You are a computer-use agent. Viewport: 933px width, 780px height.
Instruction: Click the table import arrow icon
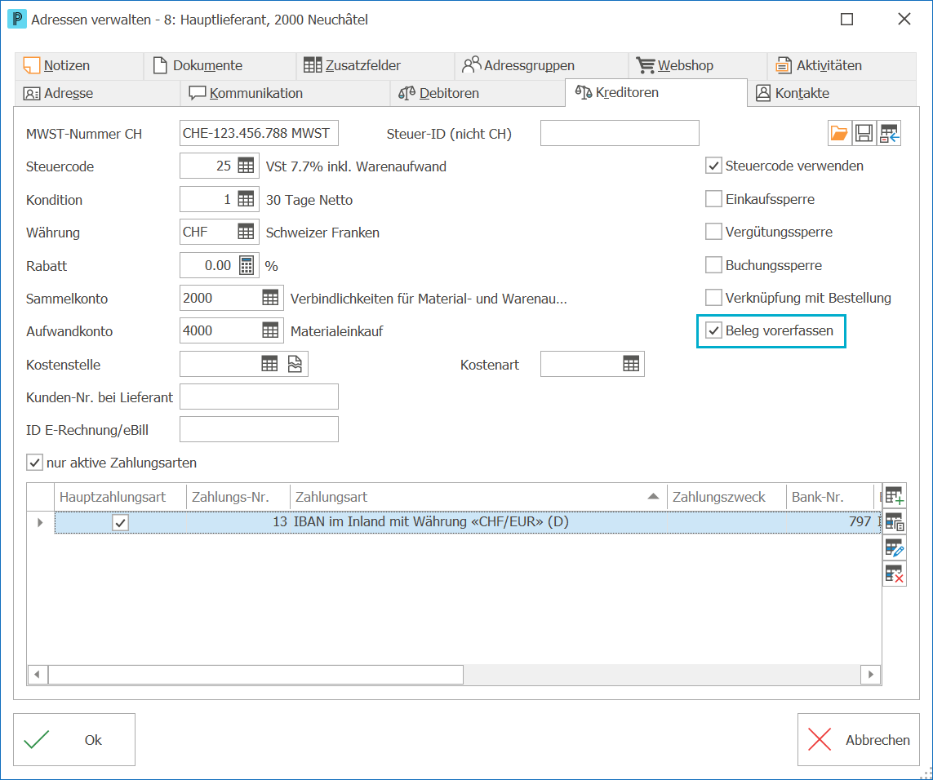(889, 133)
